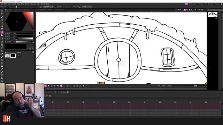Open the Type Segment dropdown

[48, 7]
